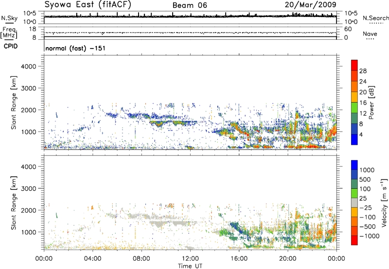Select the '24' Power color bar label

(363, 82)
